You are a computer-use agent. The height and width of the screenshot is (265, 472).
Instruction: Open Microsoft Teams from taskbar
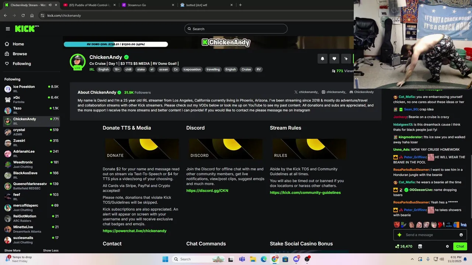[242, 259]
